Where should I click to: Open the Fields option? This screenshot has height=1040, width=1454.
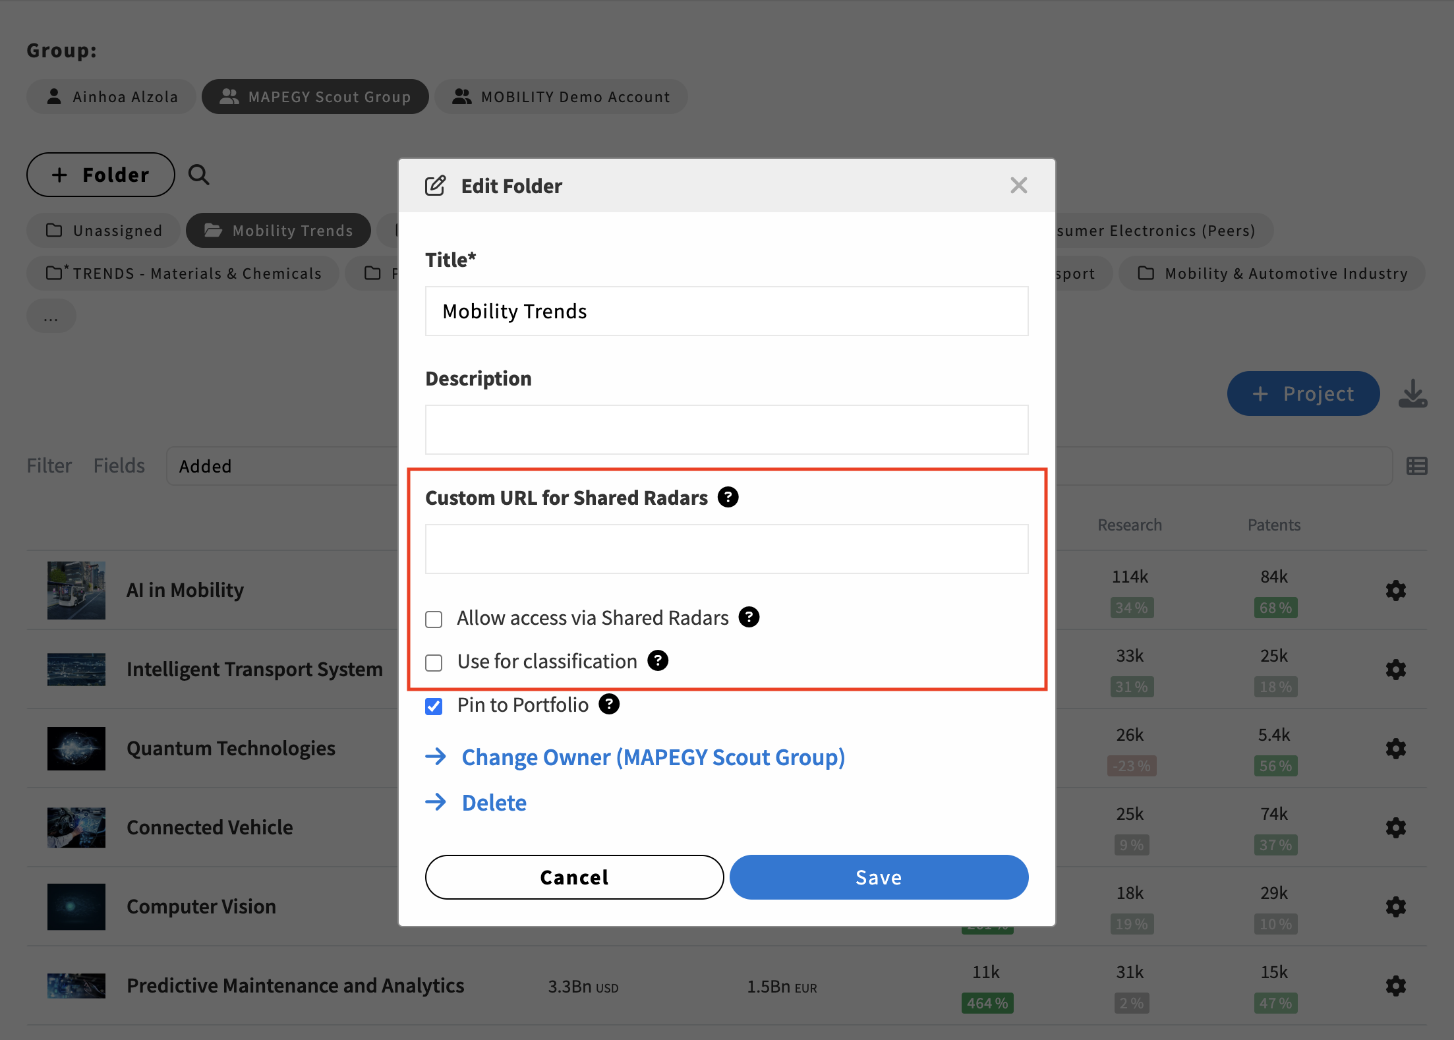click(x=119, y=466)
